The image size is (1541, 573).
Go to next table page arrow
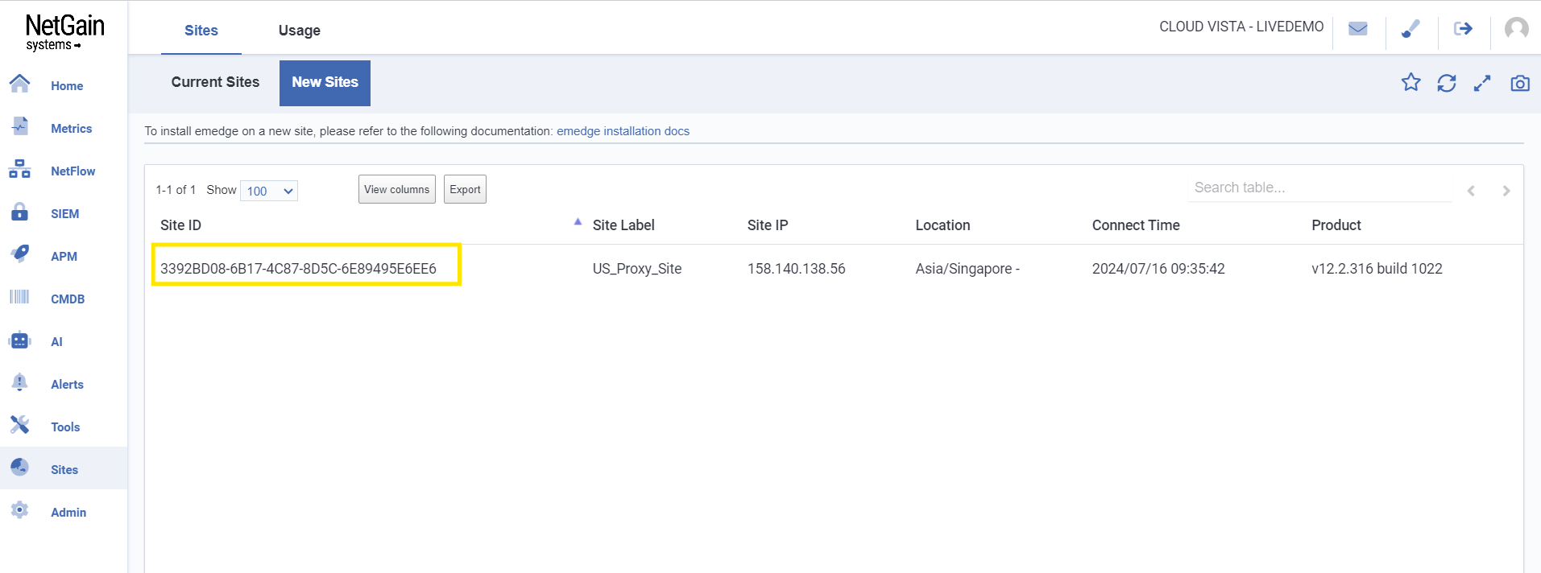point(1506,191)
